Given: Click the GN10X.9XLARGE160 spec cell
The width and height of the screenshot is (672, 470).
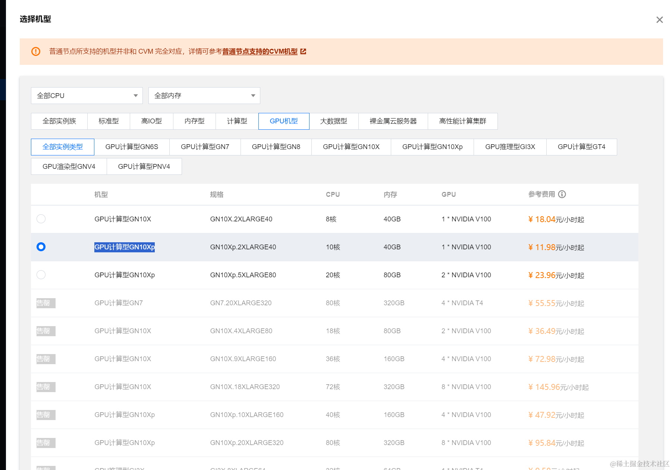Looking at the screenshot, I should (243, 359).
